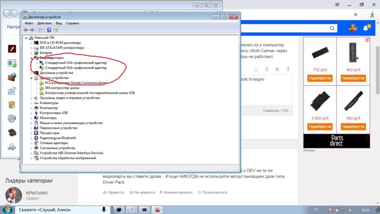Open the Справка menu
The height and width of the screenshot is (214, 380).
tap(72, 23)
